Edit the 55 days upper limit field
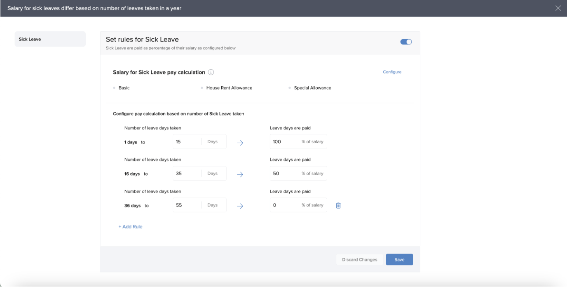567x287 pixels. pos(187,205)
